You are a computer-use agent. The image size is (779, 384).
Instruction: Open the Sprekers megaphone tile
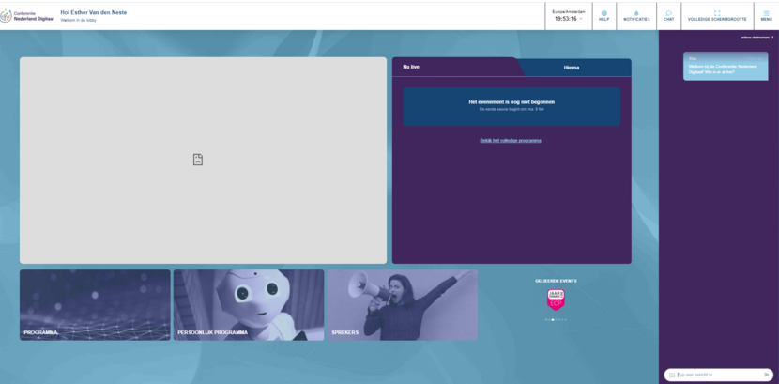[403, 305]
